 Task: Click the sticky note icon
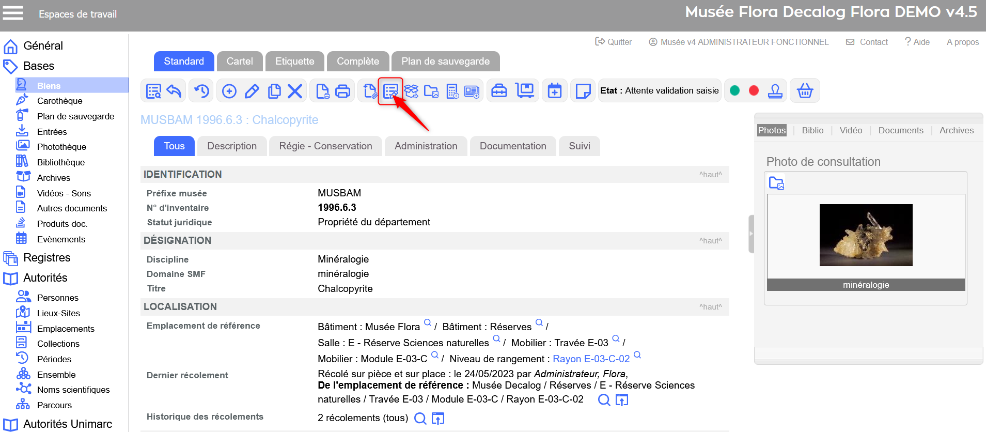(583, 91)
